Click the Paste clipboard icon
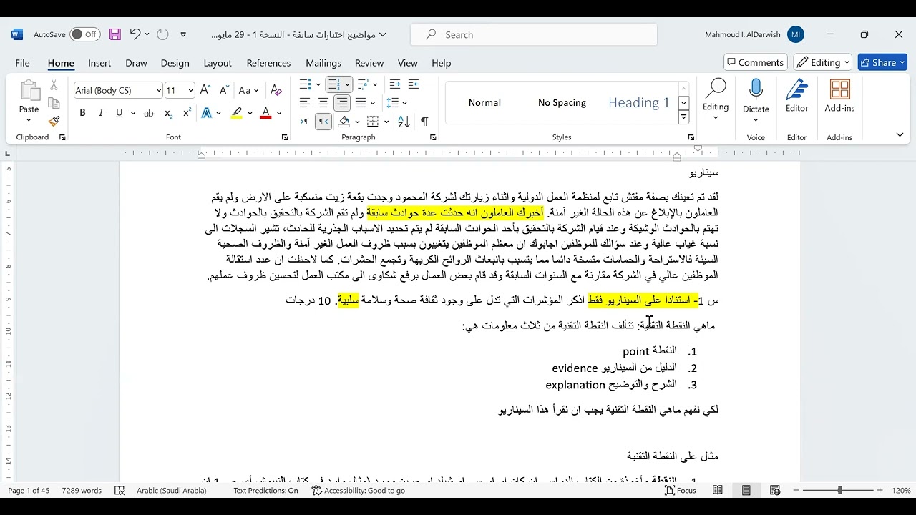 [29, 92]
